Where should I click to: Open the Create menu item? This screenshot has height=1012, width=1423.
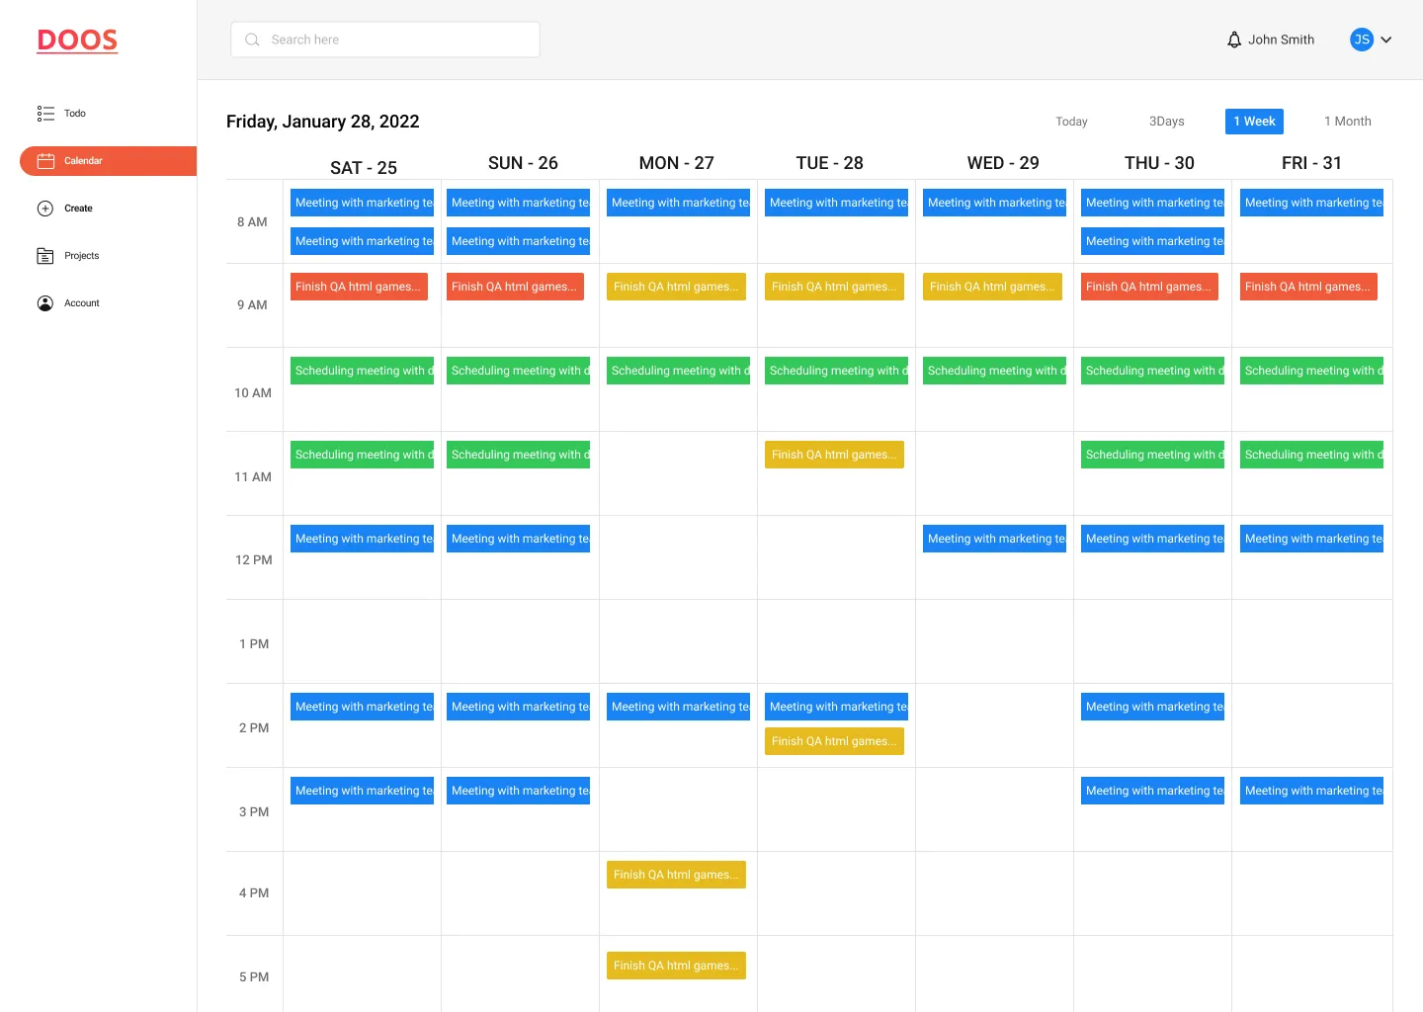pyautogui.click(x=78, y=209)
